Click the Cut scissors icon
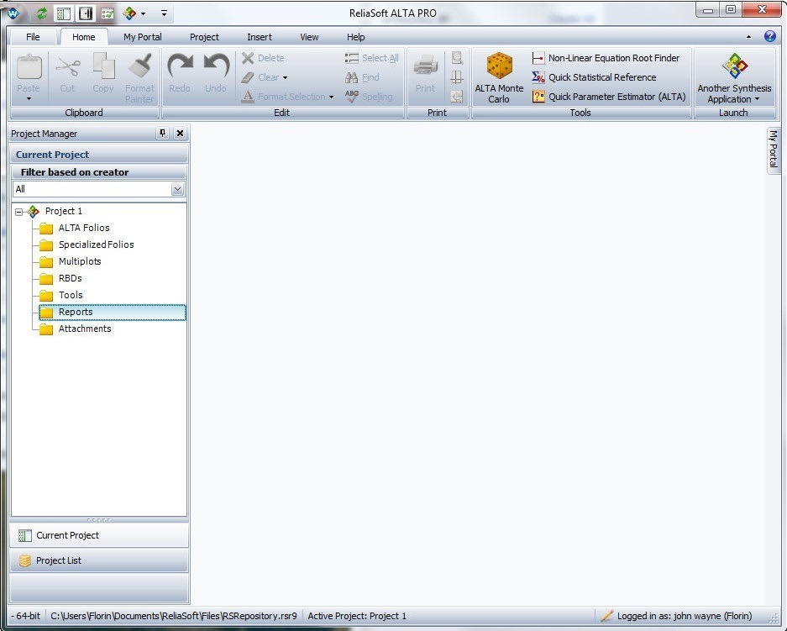787x631 pixels. click(x=68, y=66)
